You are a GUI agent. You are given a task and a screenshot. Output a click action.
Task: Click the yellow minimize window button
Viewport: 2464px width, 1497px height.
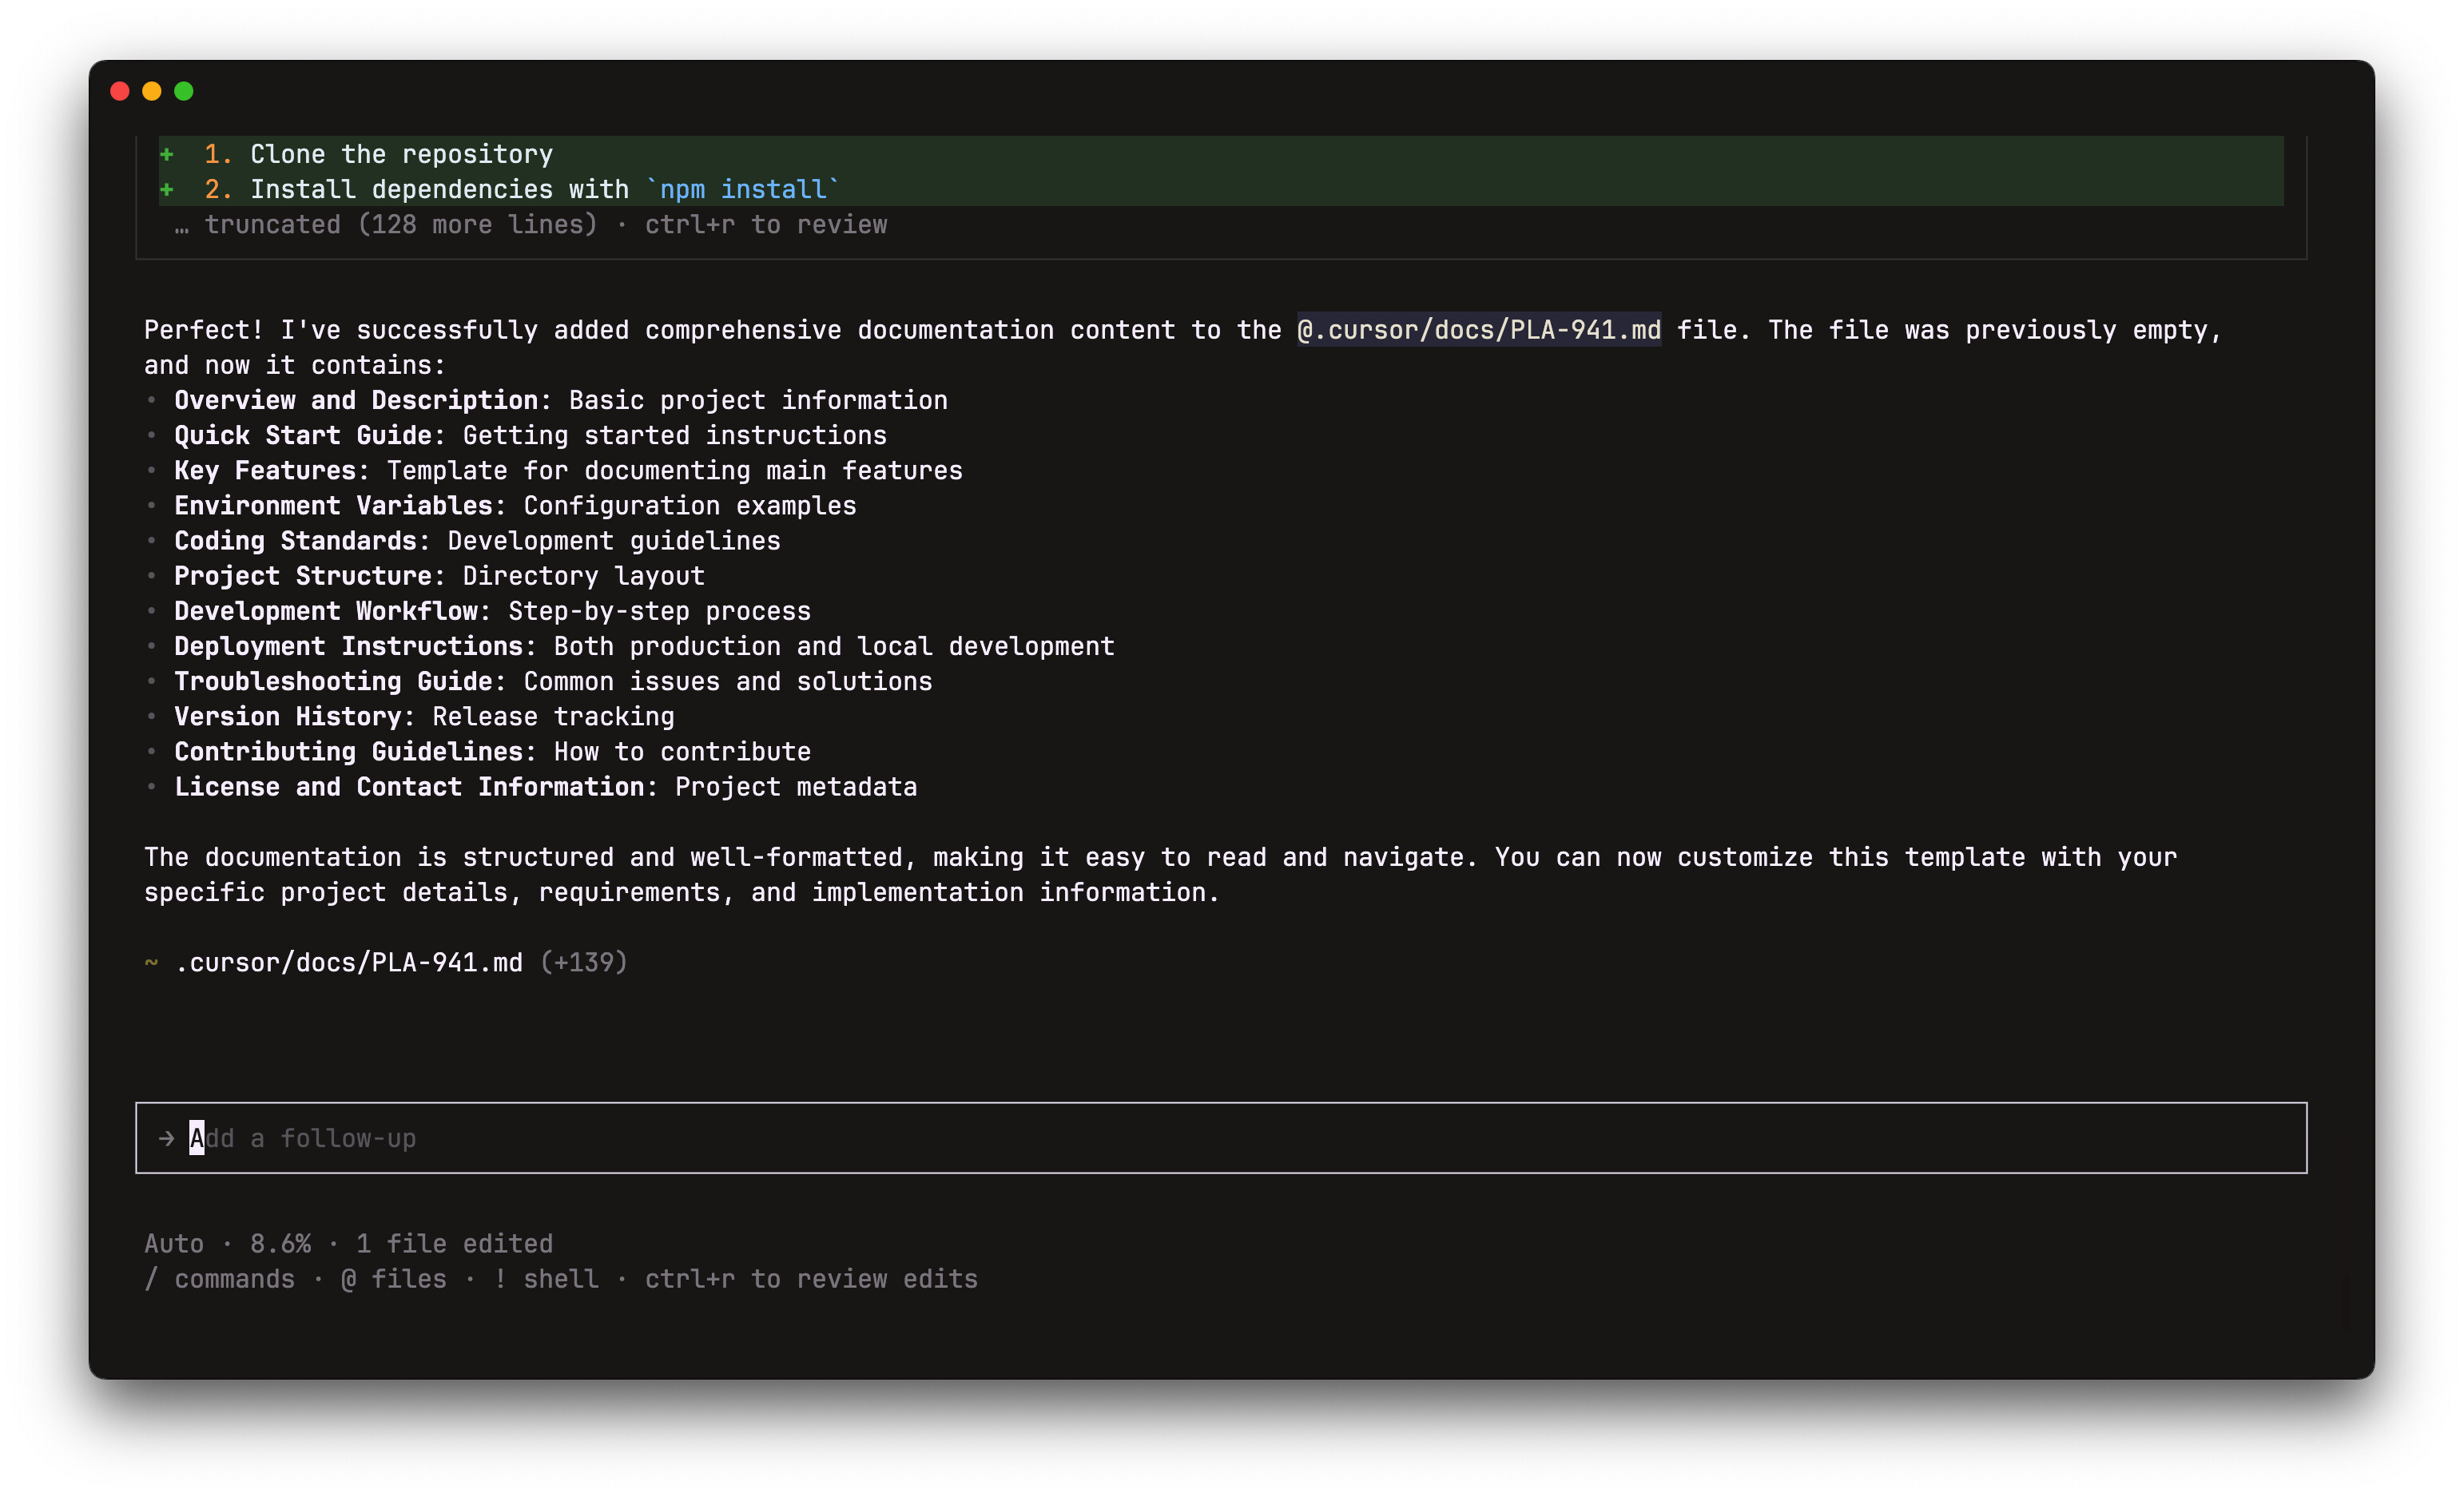pos(152,91)
